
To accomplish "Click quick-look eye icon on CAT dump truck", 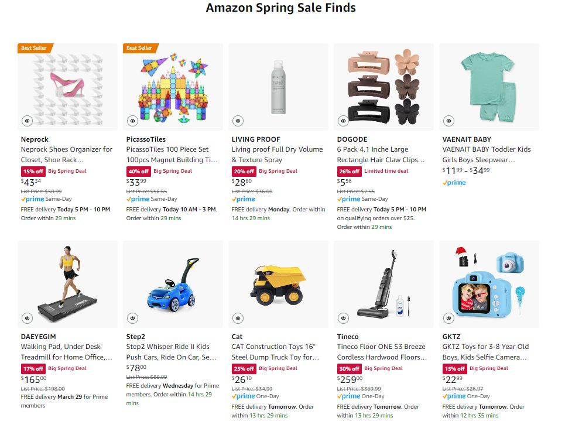I will pyautogui.click(x=238, y=318).
